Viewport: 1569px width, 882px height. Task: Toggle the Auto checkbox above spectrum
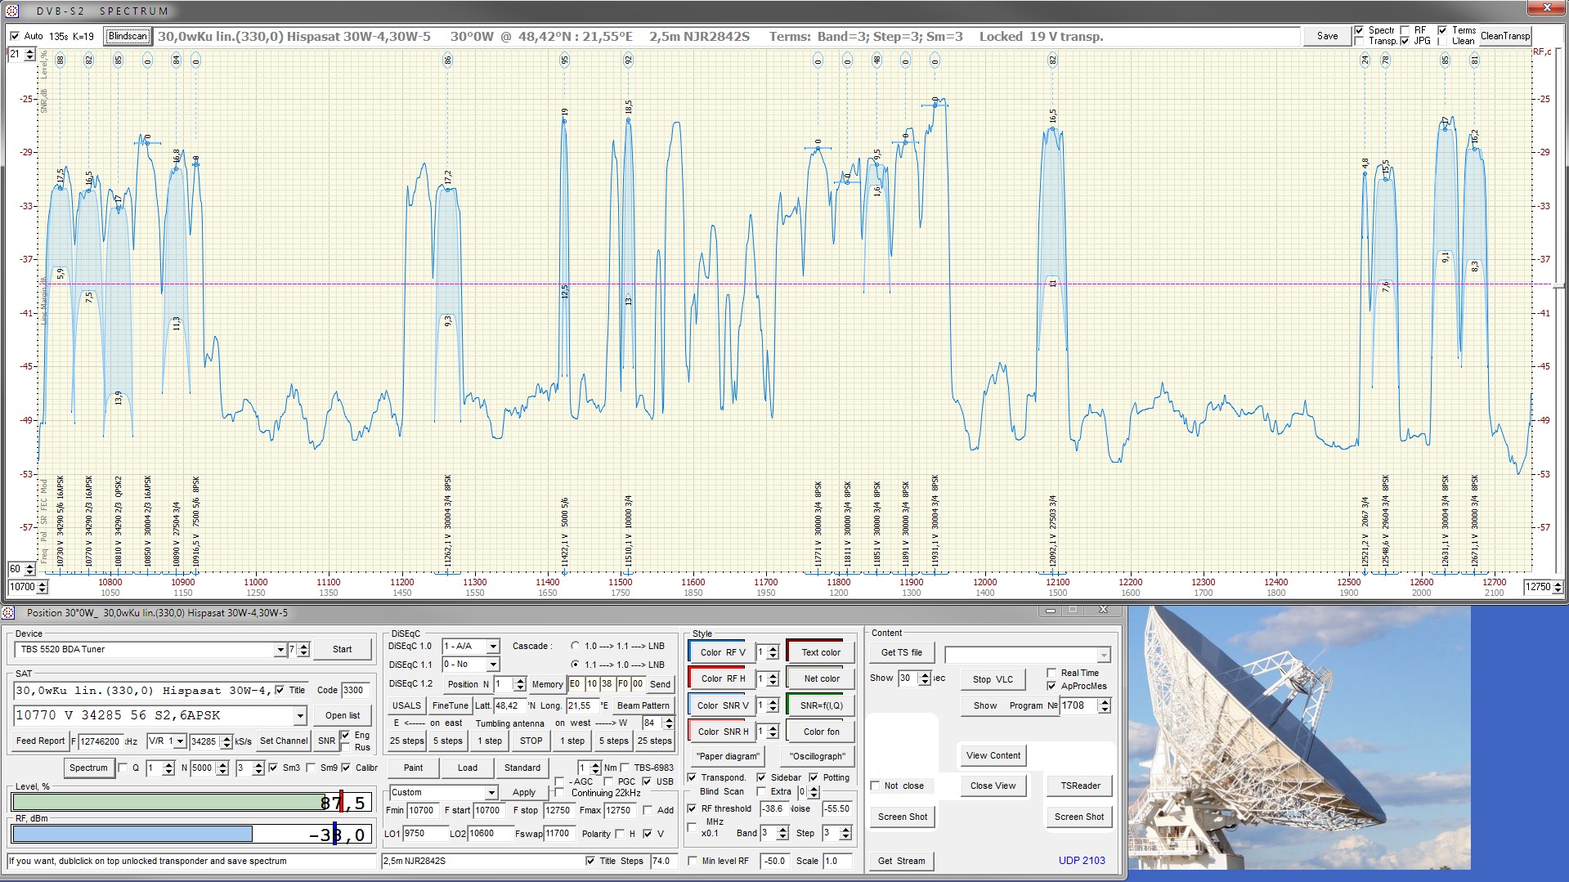click(15, 36)
